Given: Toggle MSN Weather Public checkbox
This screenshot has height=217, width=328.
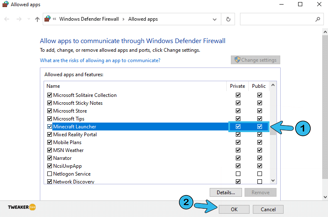Looking at the screenshot, I should click(259, 150).
